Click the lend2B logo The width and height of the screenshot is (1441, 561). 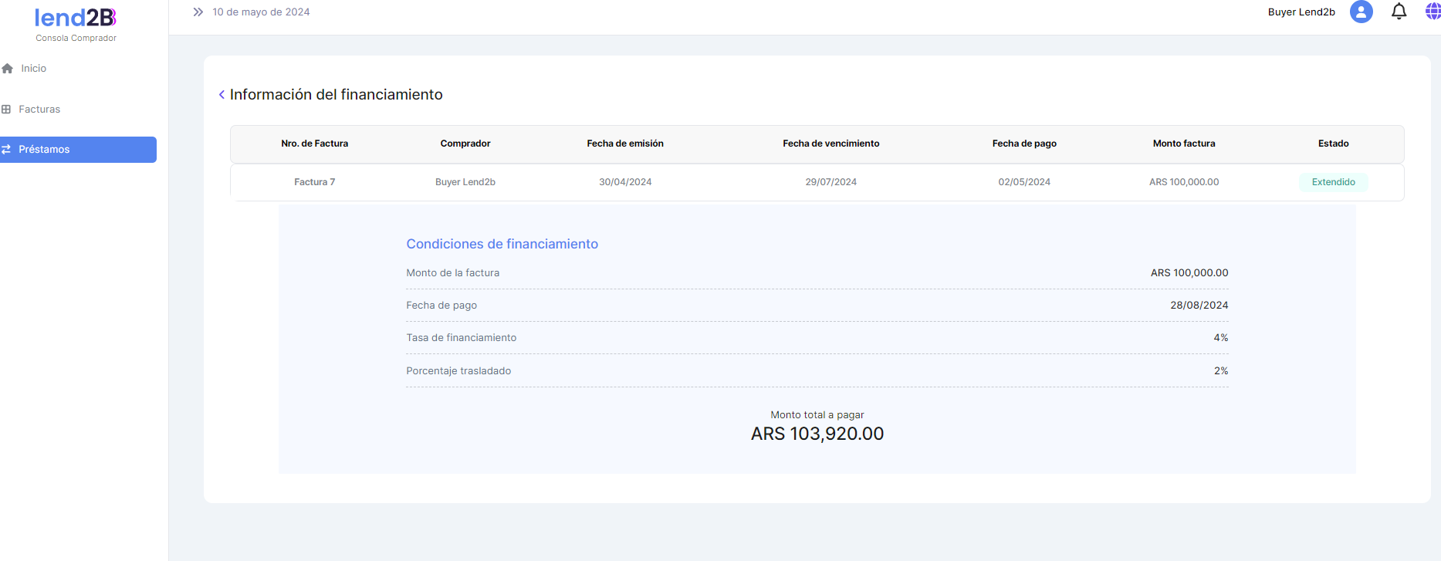[76, 18]
